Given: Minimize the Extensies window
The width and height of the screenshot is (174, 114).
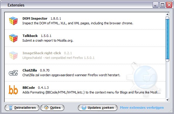Looking at the screenshot, I should (156, 5).
